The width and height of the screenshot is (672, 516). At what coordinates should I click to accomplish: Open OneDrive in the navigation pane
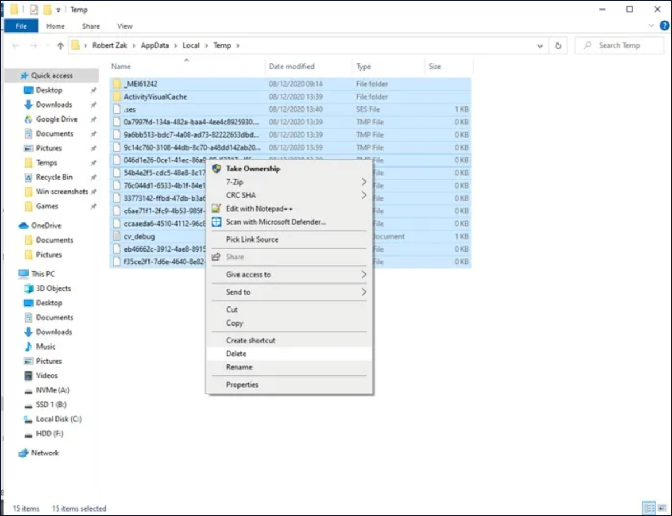pos(45,225)
